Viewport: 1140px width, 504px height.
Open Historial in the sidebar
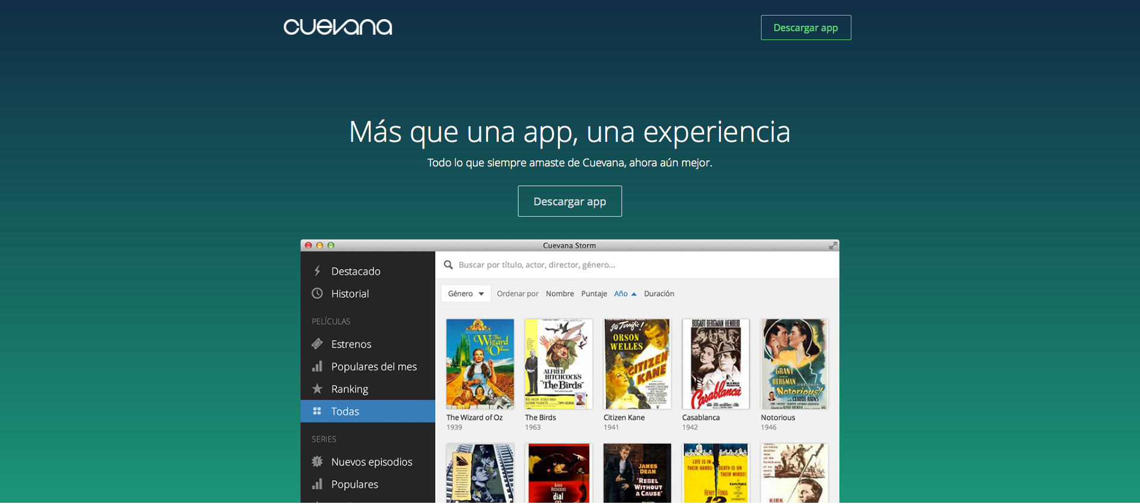368,293
